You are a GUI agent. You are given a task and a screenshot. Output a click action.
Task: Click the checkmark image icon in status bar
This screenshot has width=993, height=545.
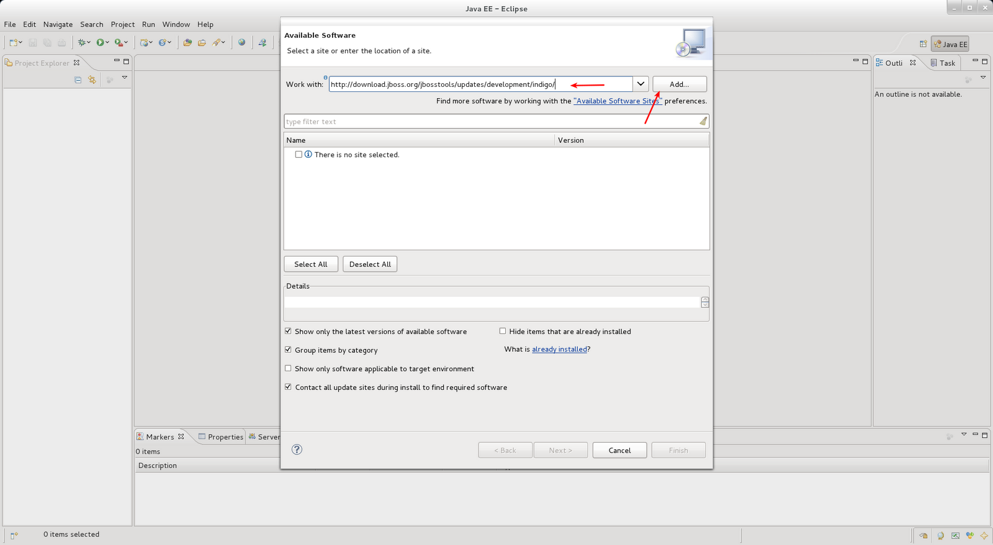point(955,535)
